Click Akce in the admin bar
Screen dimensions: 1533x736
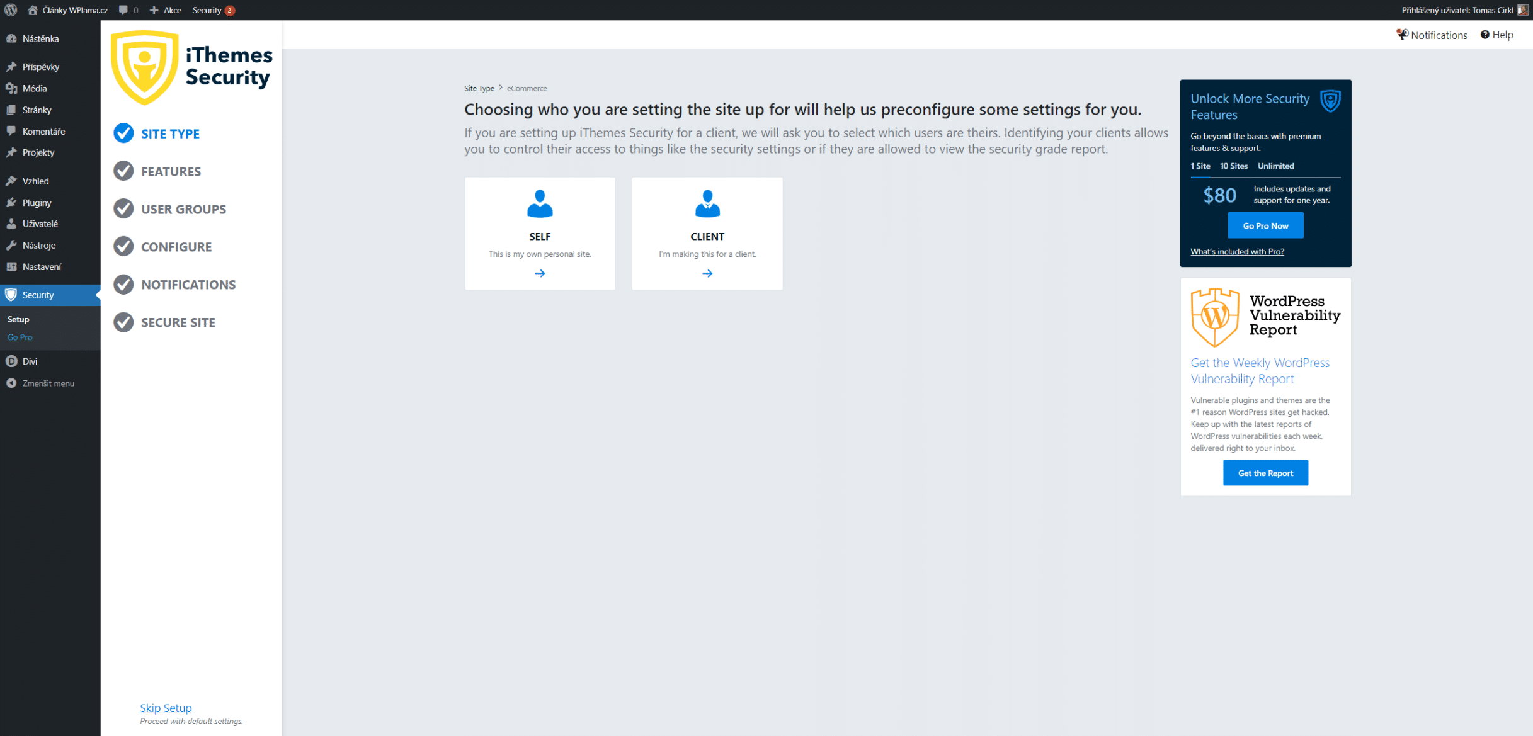pyautogui.click(x=173, y=10)
